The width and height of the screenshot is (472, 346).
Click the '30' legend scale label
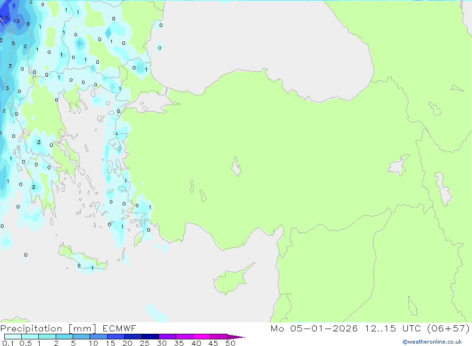[x=162, y=343]
